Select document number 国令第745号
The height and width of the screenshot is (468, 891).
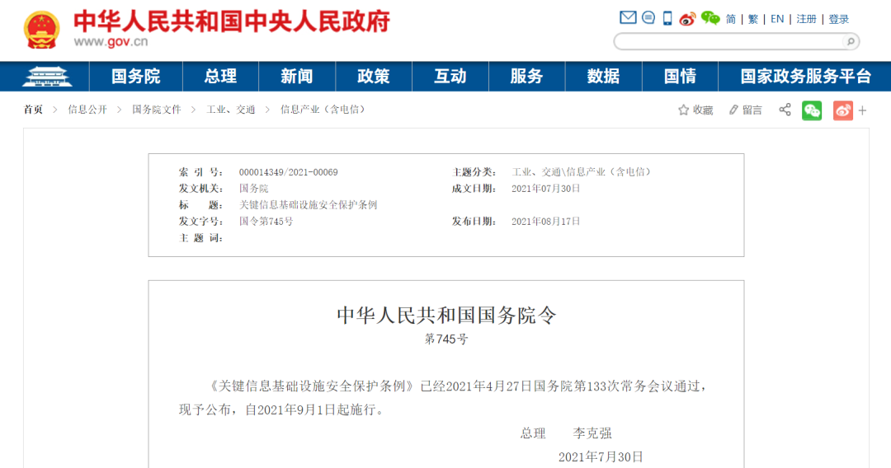[x=266, y=222]
